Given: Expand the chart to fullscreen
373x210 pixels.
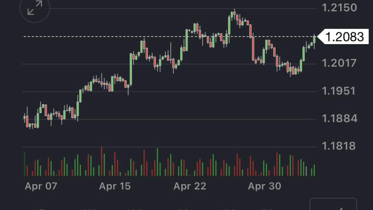Looking at the screenshot, I should pos(35,8).
